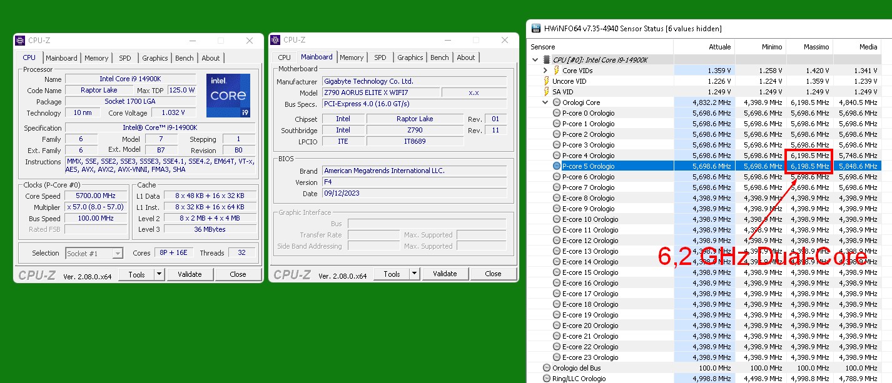
Task: Click the clock icon beside Orologi Core
Action: coord(557,102)
